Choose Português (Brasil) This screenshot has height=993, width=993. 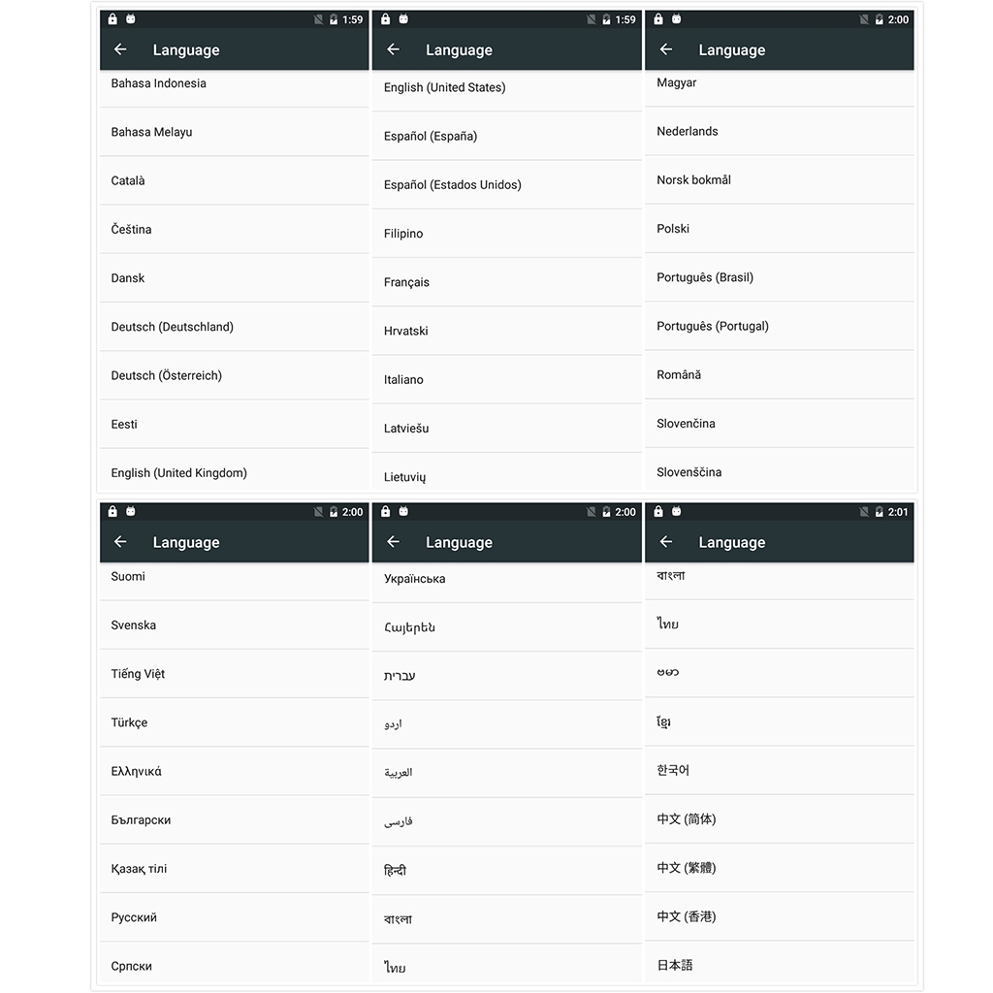coord(780,277)
